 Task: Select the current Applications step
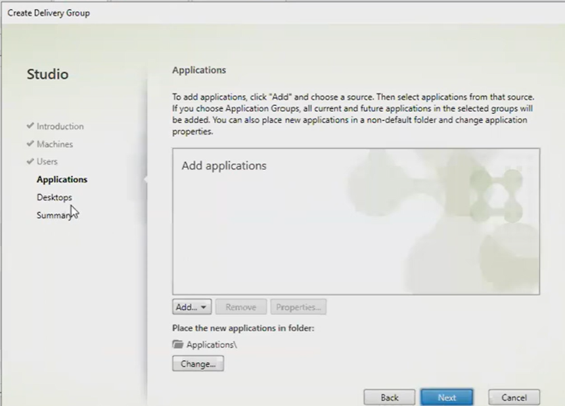pos(62,180)
